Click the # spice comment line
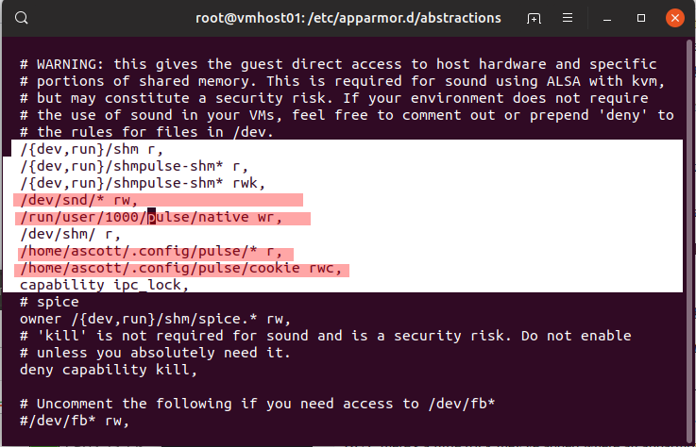The image size is (696, 447). click(49, 302)
